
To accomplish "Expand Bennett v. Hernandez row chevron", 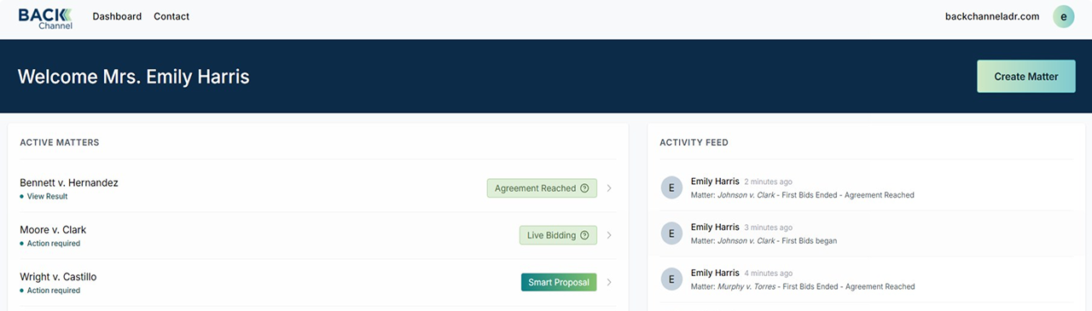I will (x=609, y=188).
